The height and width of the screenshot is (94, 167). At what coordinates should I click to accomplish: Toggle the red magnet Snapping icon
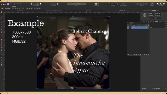click(115, 4)
